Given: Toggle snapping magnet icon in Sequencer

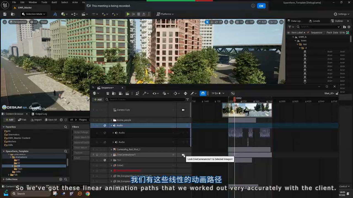Looking at the screenshot, I should (x=203, y=93).
